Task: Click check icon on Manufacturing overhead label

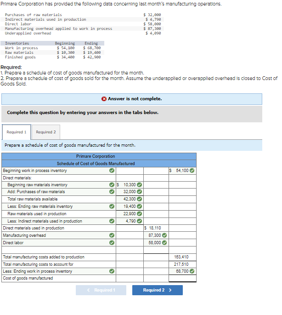Action: 112,235
